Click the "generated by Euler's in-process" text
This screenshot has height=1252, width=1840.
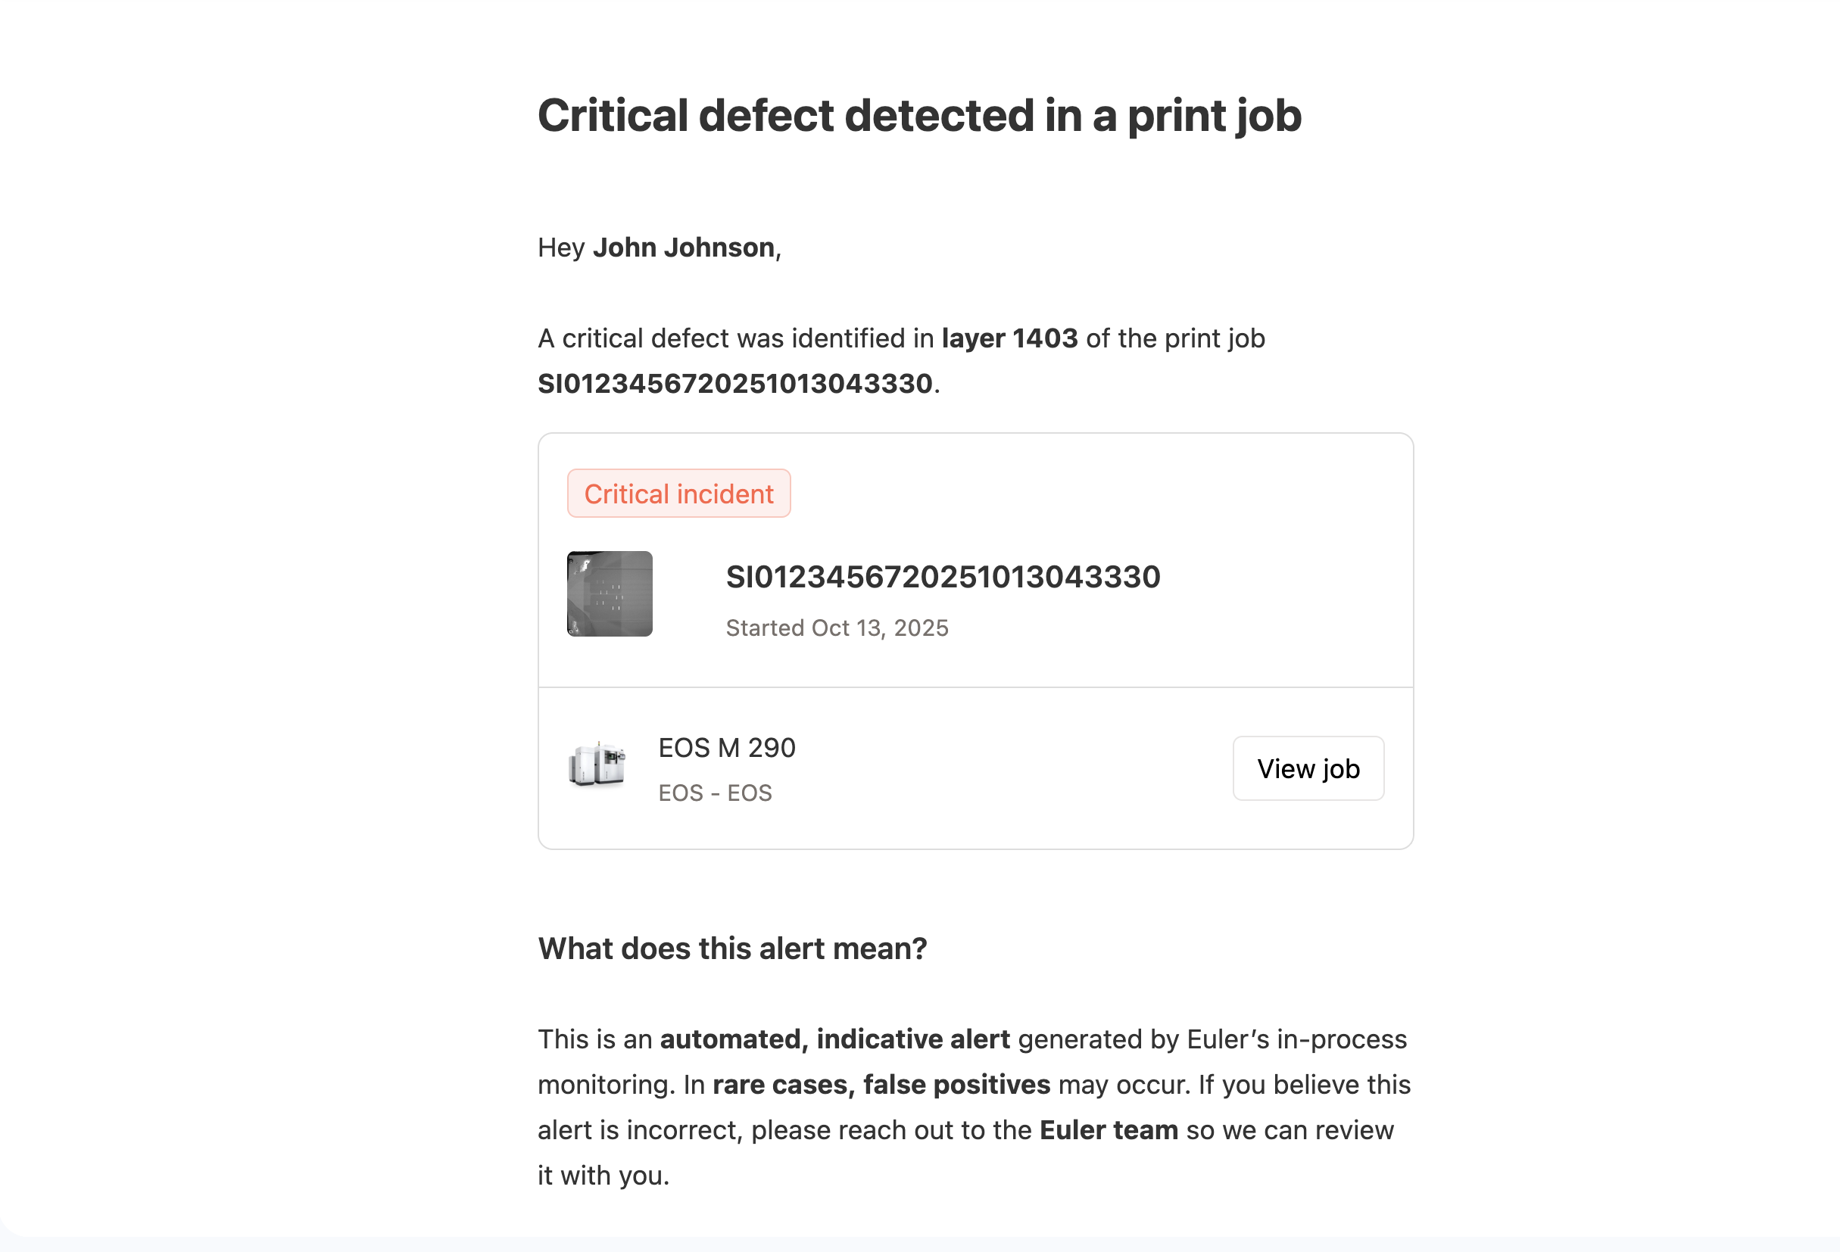1212,1039
